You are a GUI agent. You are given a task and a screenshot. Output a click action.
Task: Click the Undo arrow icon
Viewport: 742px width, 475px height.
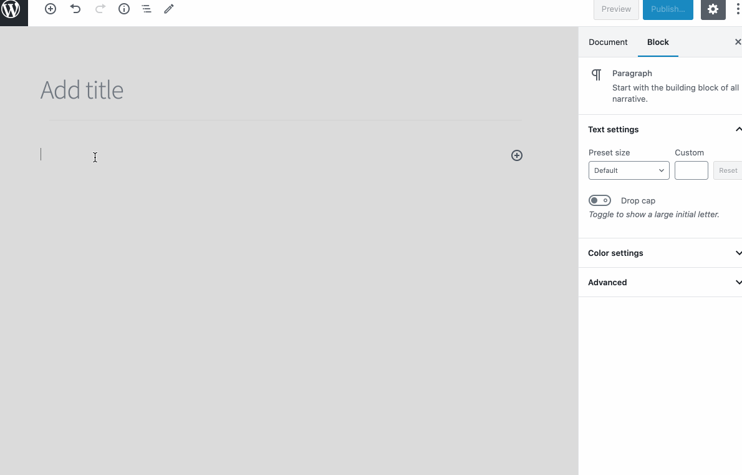tap(75, 9)
